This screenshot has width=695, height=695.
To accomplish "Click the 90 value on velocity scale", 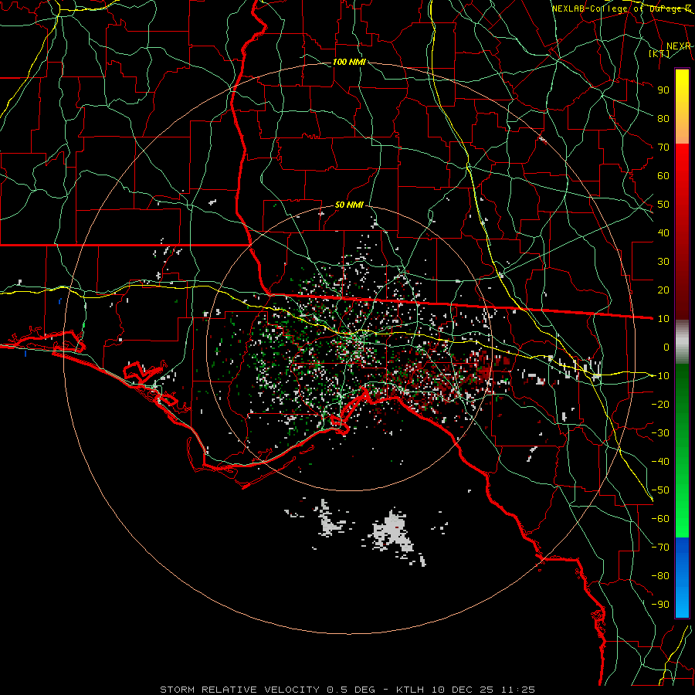I will tap(663, 90).
